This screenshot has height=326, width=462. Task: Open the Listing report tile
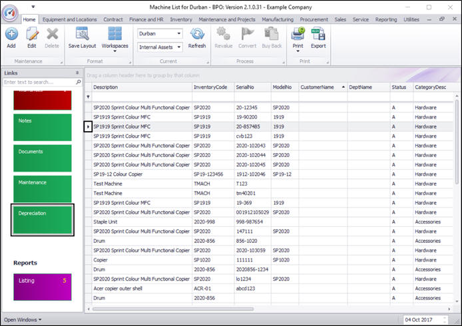tap(42, 287)
